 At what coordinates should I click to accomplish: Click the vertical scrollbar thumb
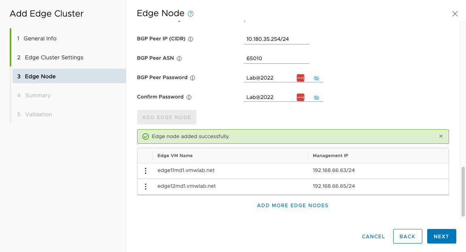tap(463, 191)
